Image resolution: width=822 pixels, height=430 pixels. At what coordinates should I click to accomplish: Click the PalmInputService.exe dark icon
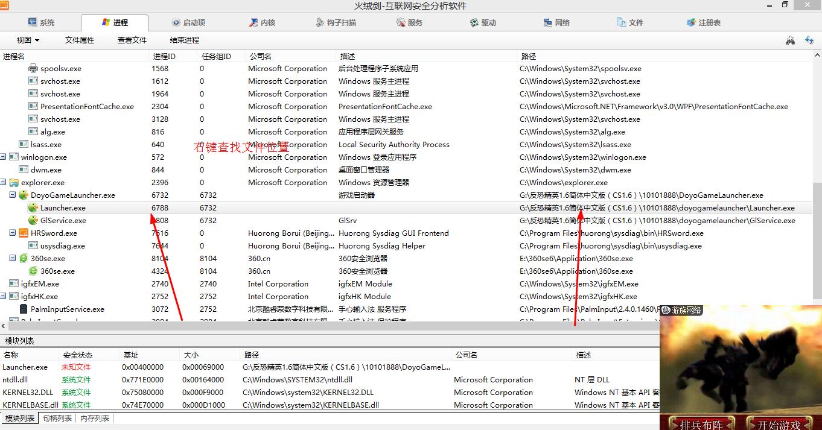pos(24,309)
